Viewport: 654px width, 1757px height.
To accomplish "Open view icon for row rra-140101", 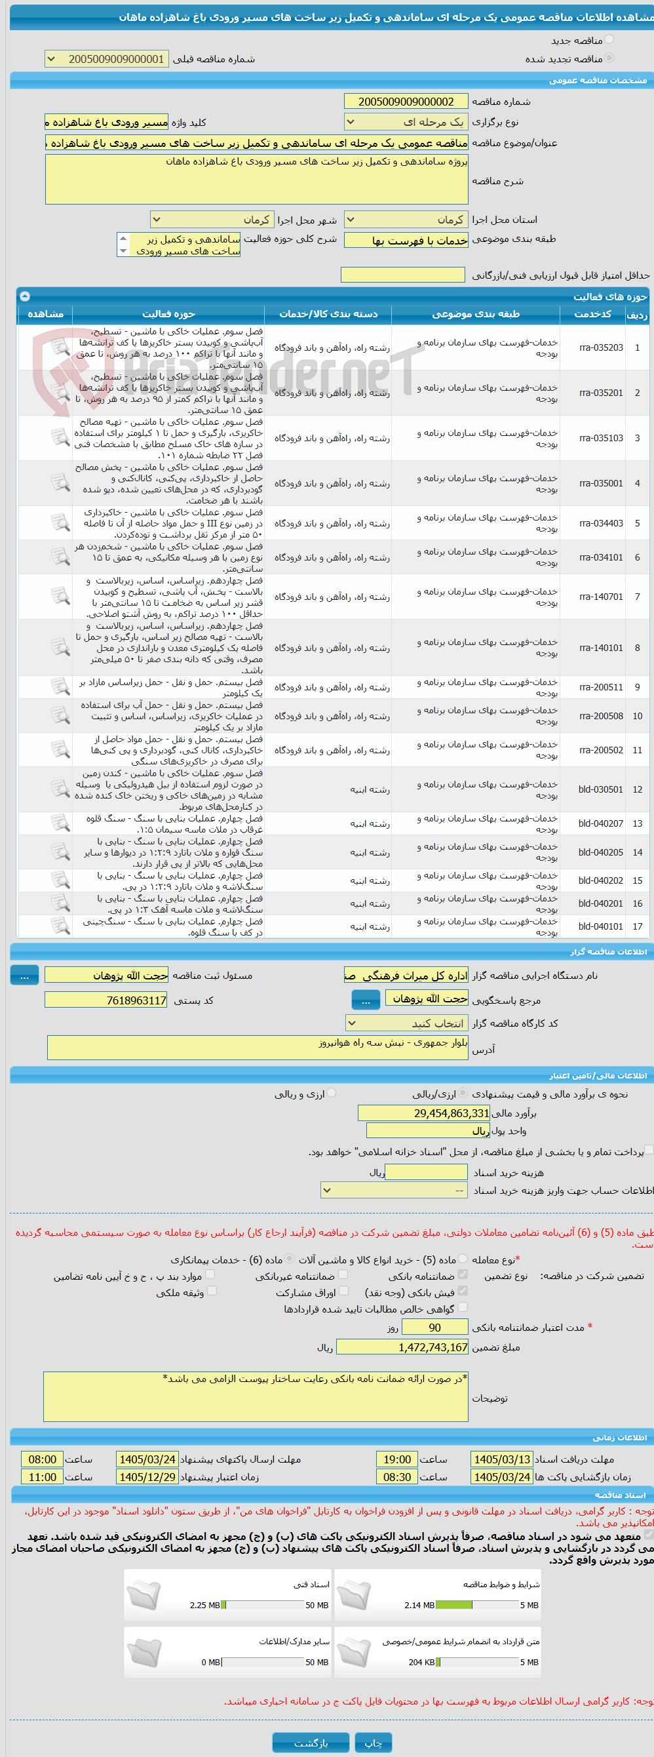I will 60,648.
